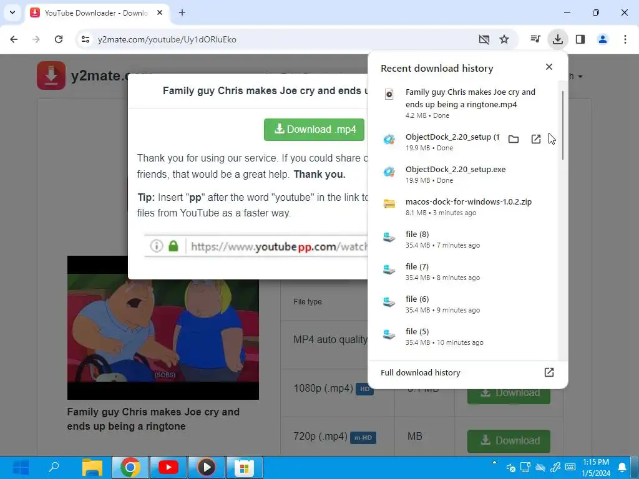Screen dimensions: 639x479
Task: Click Chrome icon in the taskbar
Action: (130, 467)
